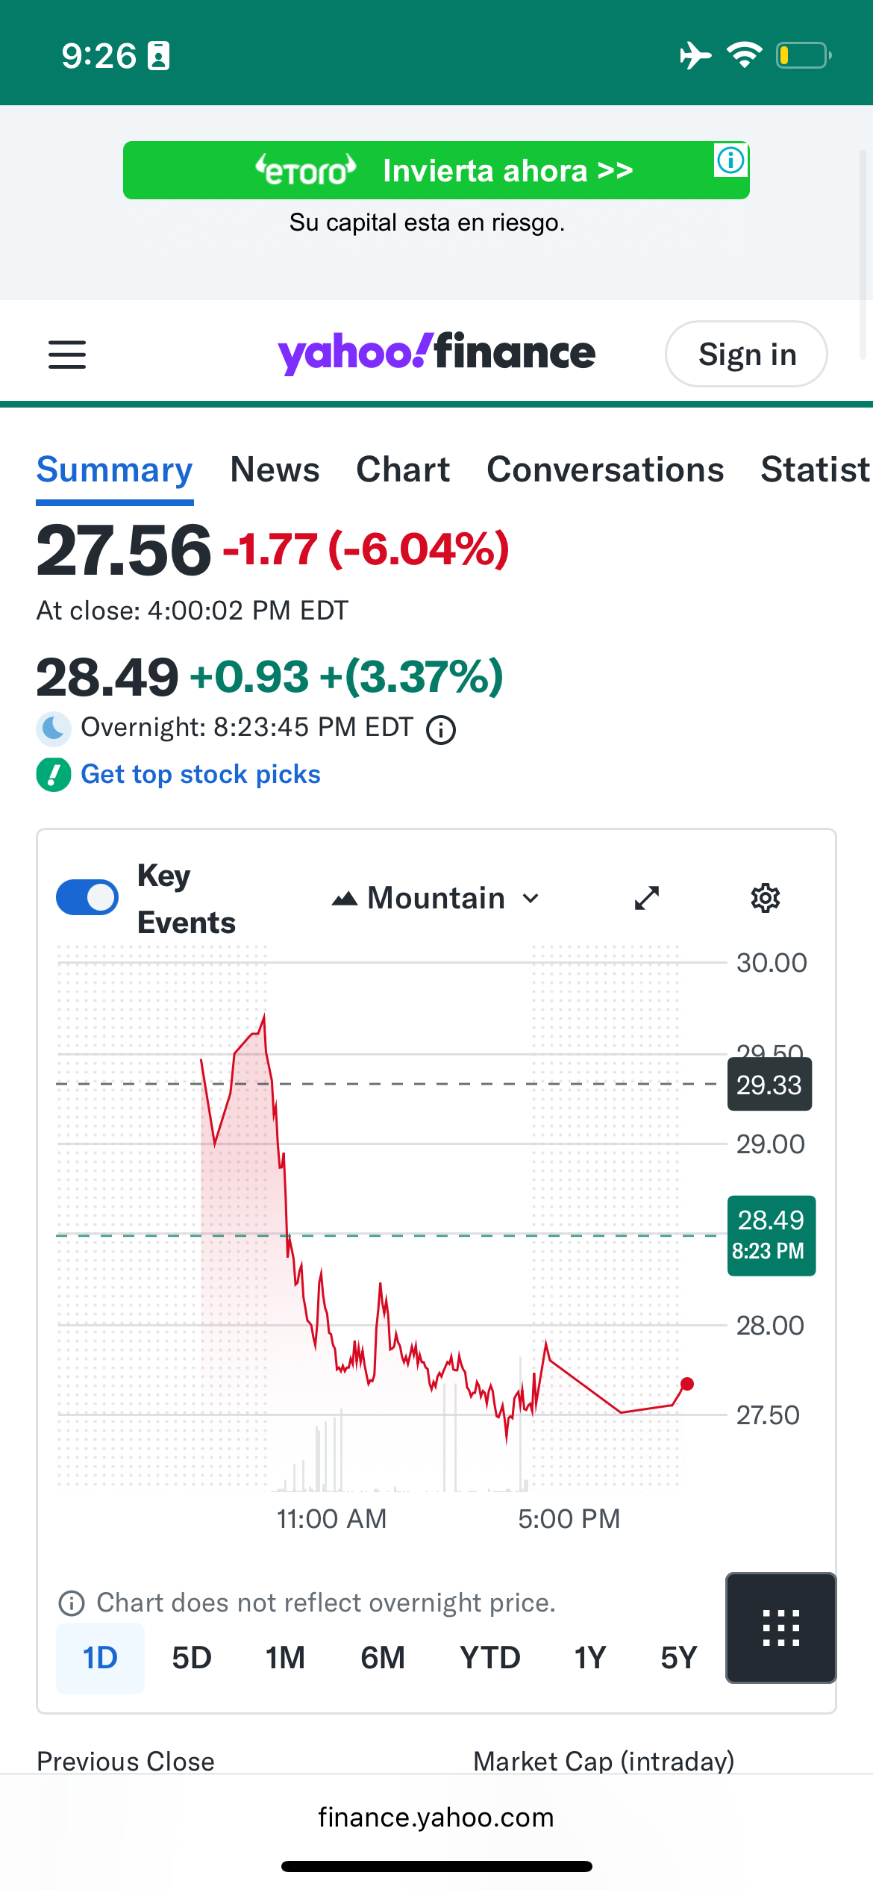The height and width of the screenshot is (1890, 873).
Task: Expand the chart to full screen
Action: (647, 898)
